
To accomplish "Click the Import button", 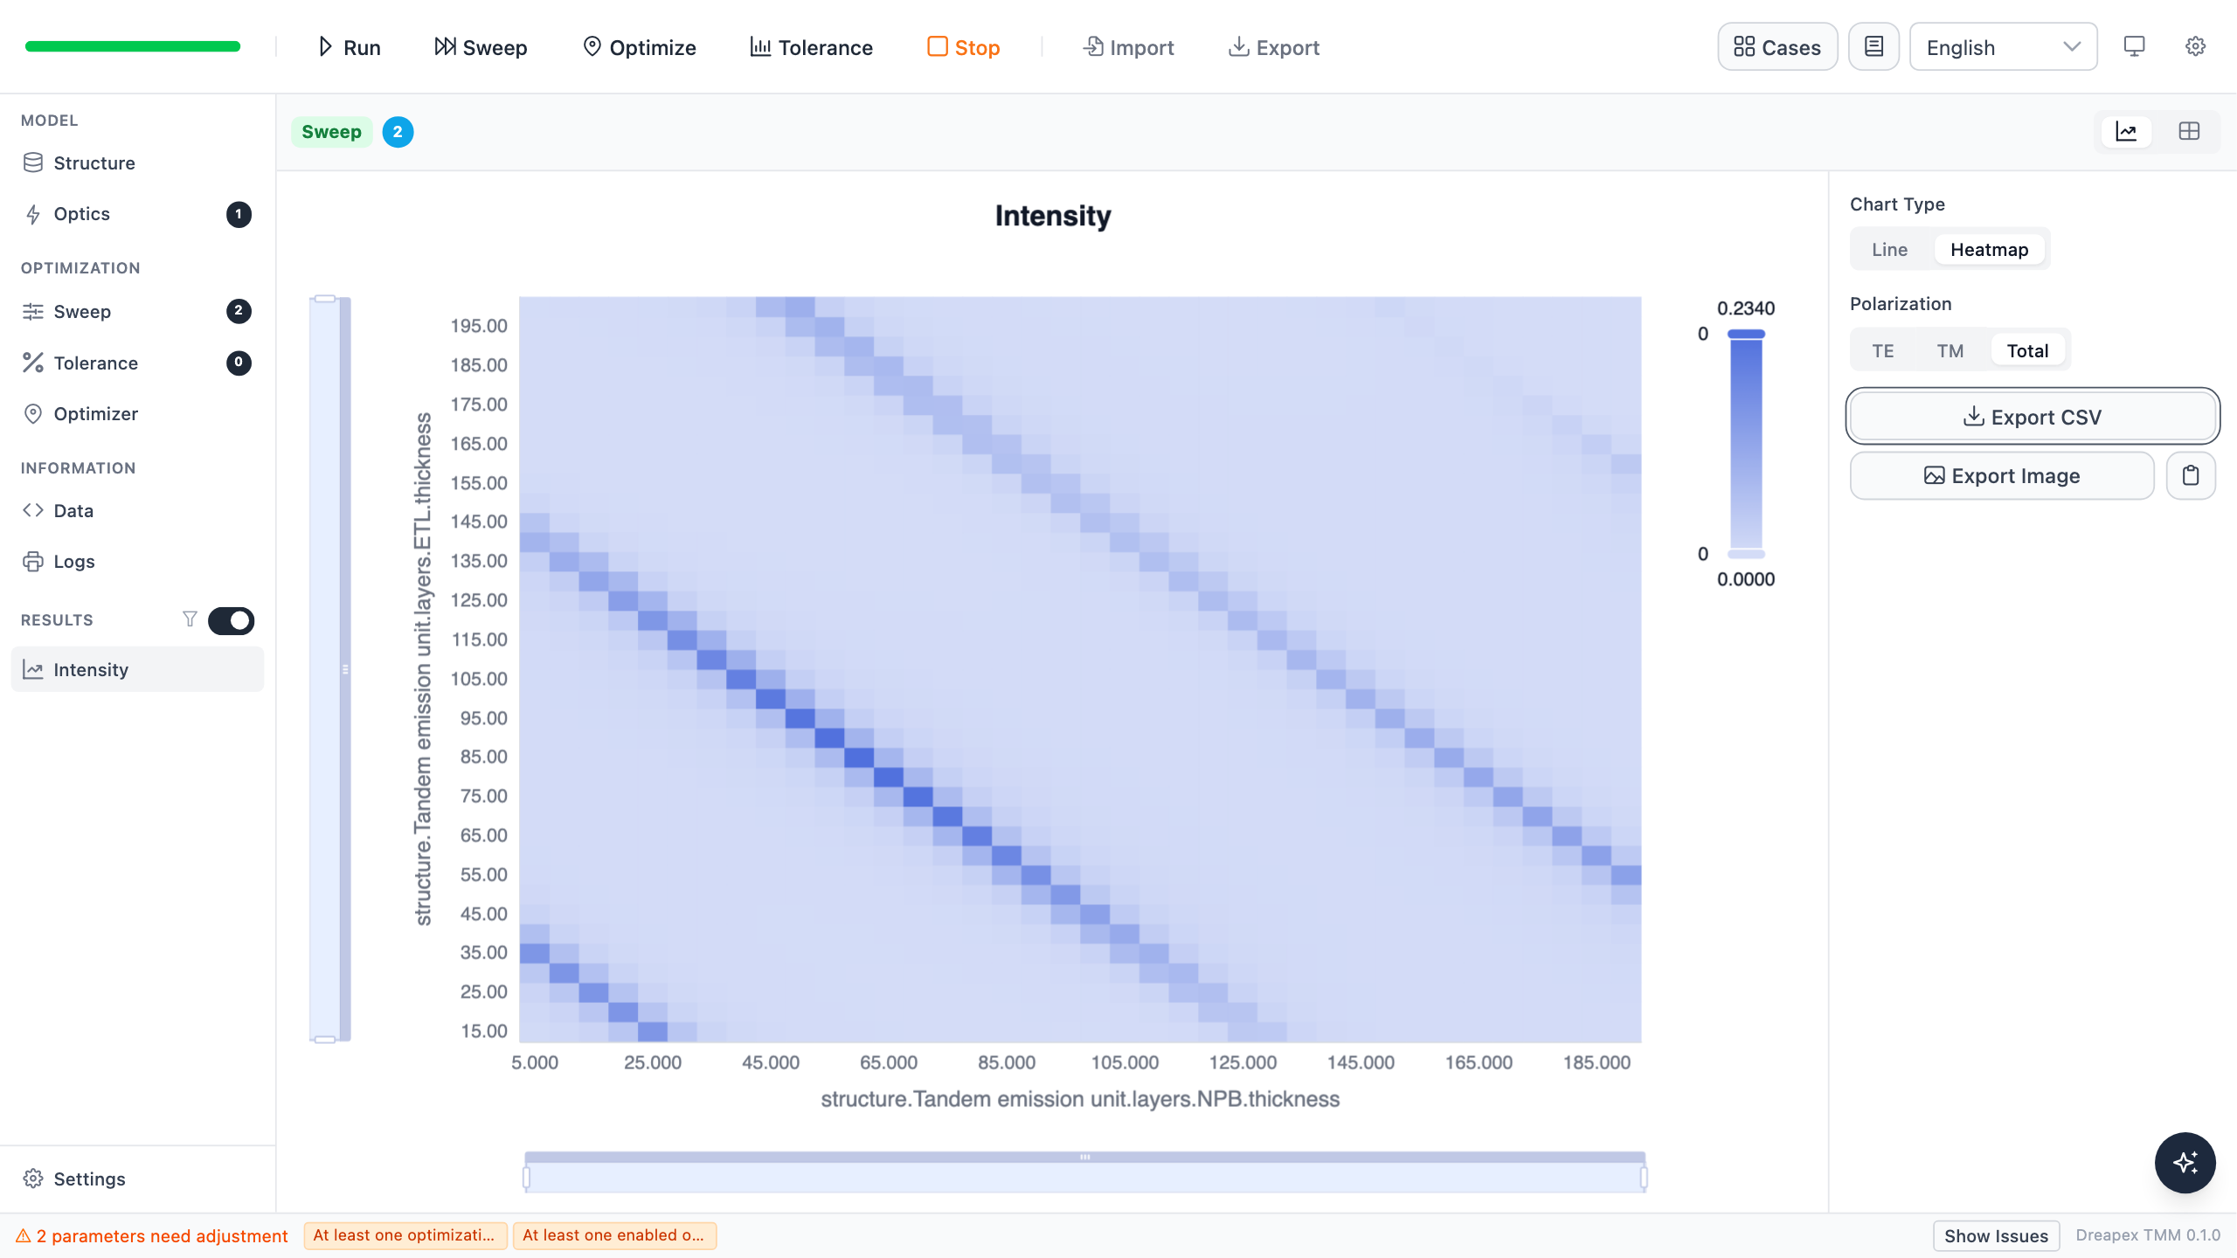I will [1128, 47].
